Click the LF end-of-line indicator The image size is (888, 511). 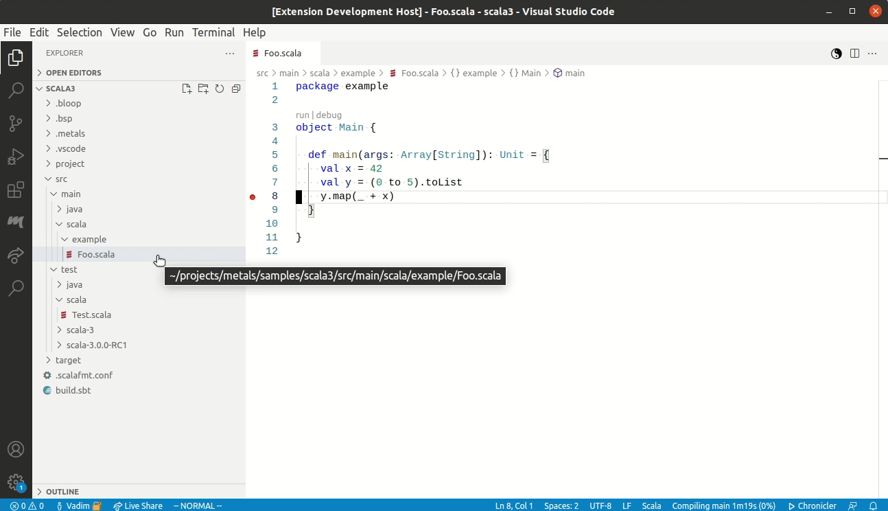(627, 506)
